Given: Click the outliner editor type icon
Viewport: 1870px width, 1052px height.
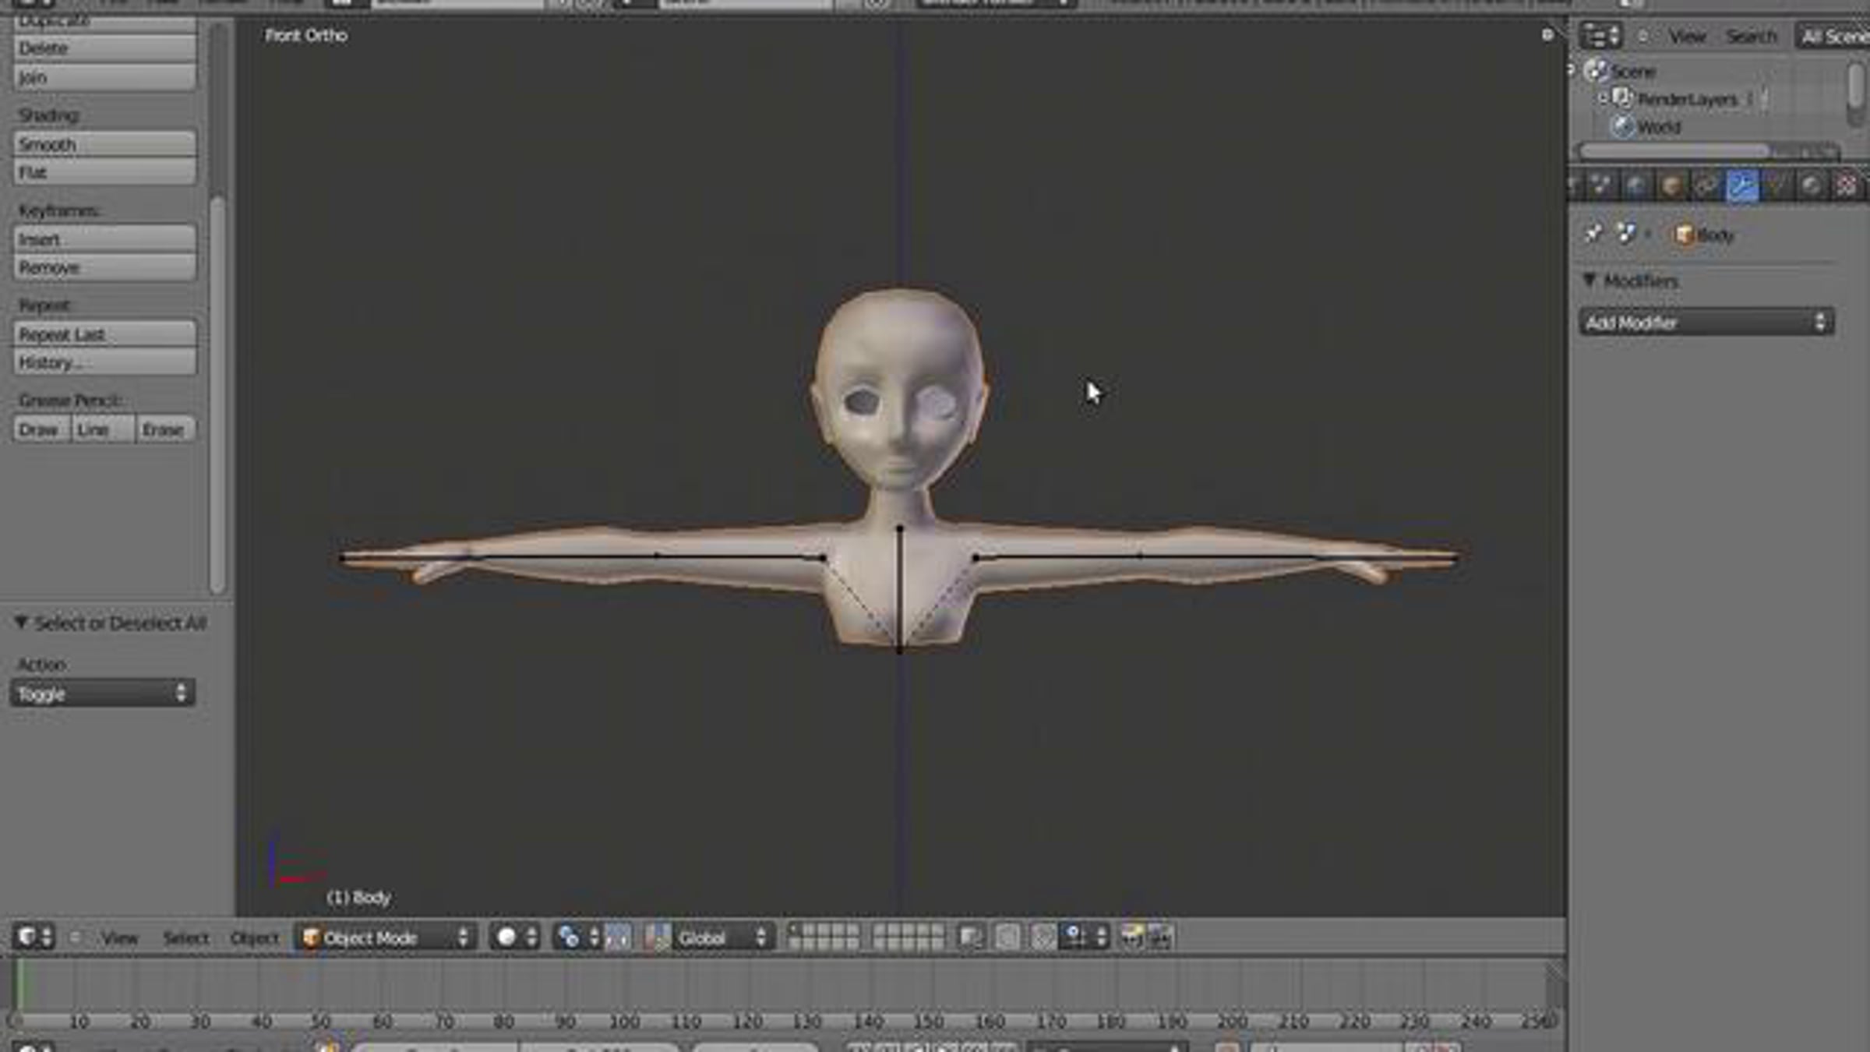Looking at the screenshot, I should 1599,36.
